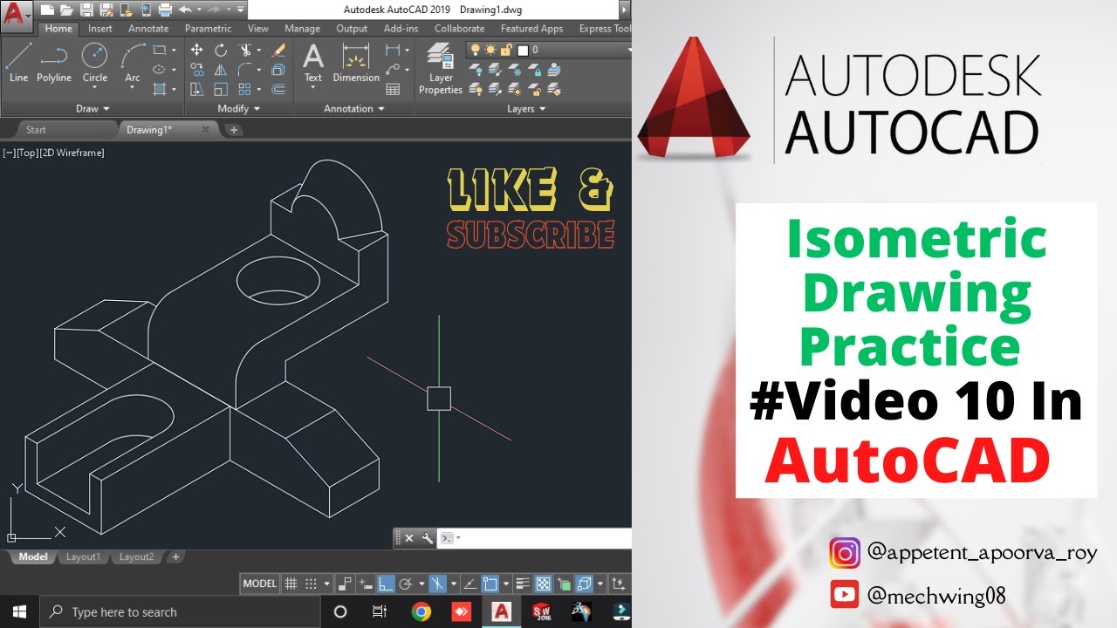Click the Save icon in quick access toolbar
Screen dimensions: 1117x628
(x=86, y=10)
